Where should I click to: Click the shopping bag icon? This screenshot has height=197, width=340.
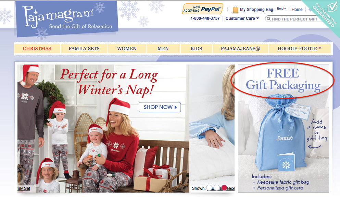[x=235, y=10]
